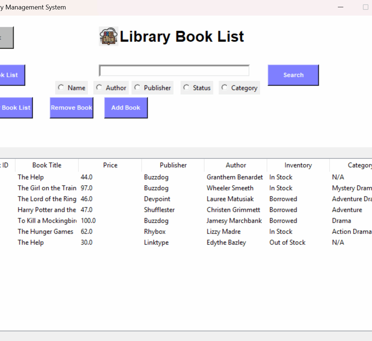
Task: Click the Add Book button
Action: 126,107
